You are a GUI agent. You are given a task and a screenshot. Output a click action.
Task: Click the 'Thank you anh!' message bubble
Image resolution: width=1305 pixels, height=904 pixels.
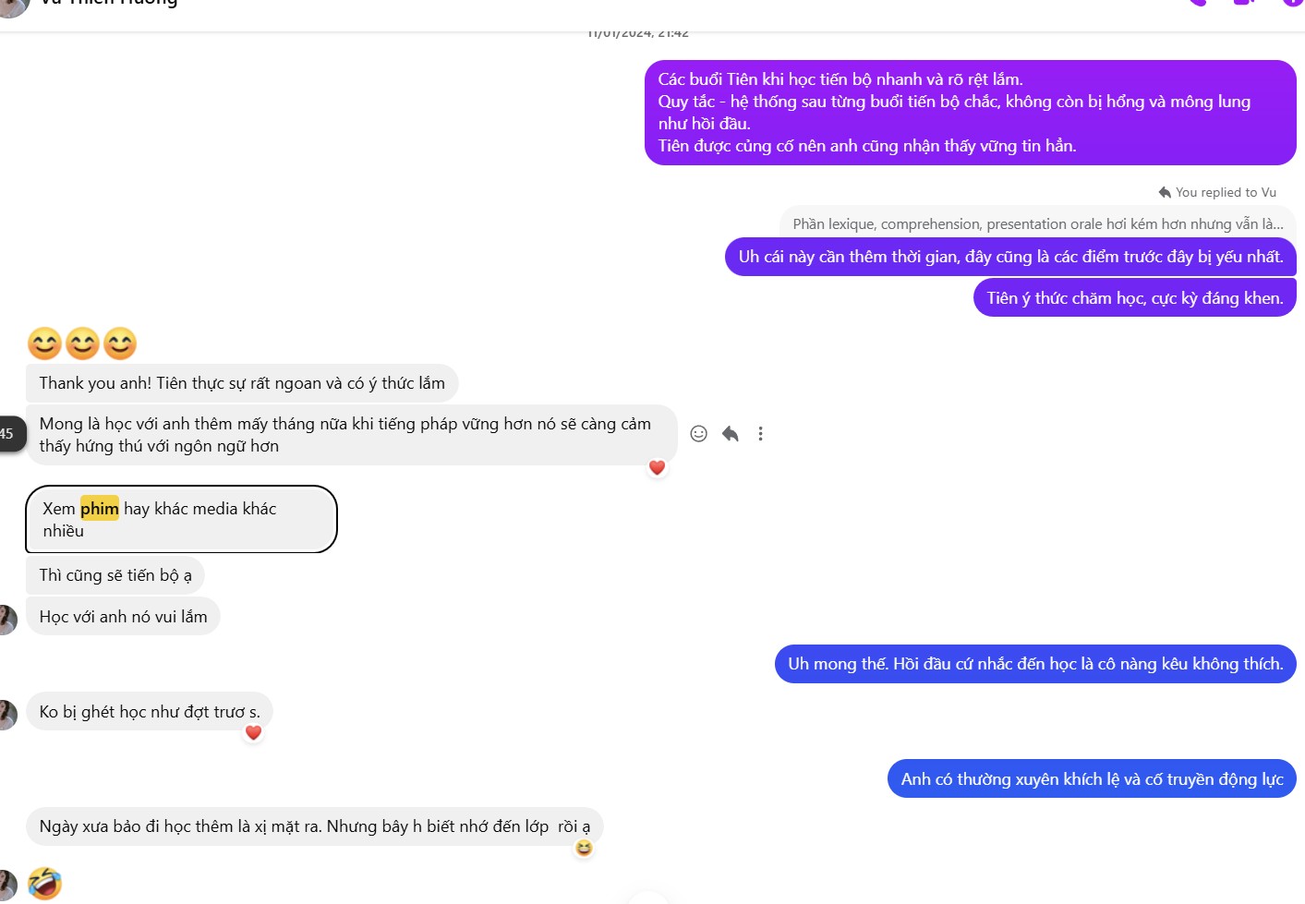point(242,383)
